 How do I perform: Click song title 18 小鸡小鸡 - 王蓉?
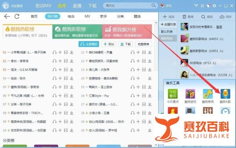[99, 113]
